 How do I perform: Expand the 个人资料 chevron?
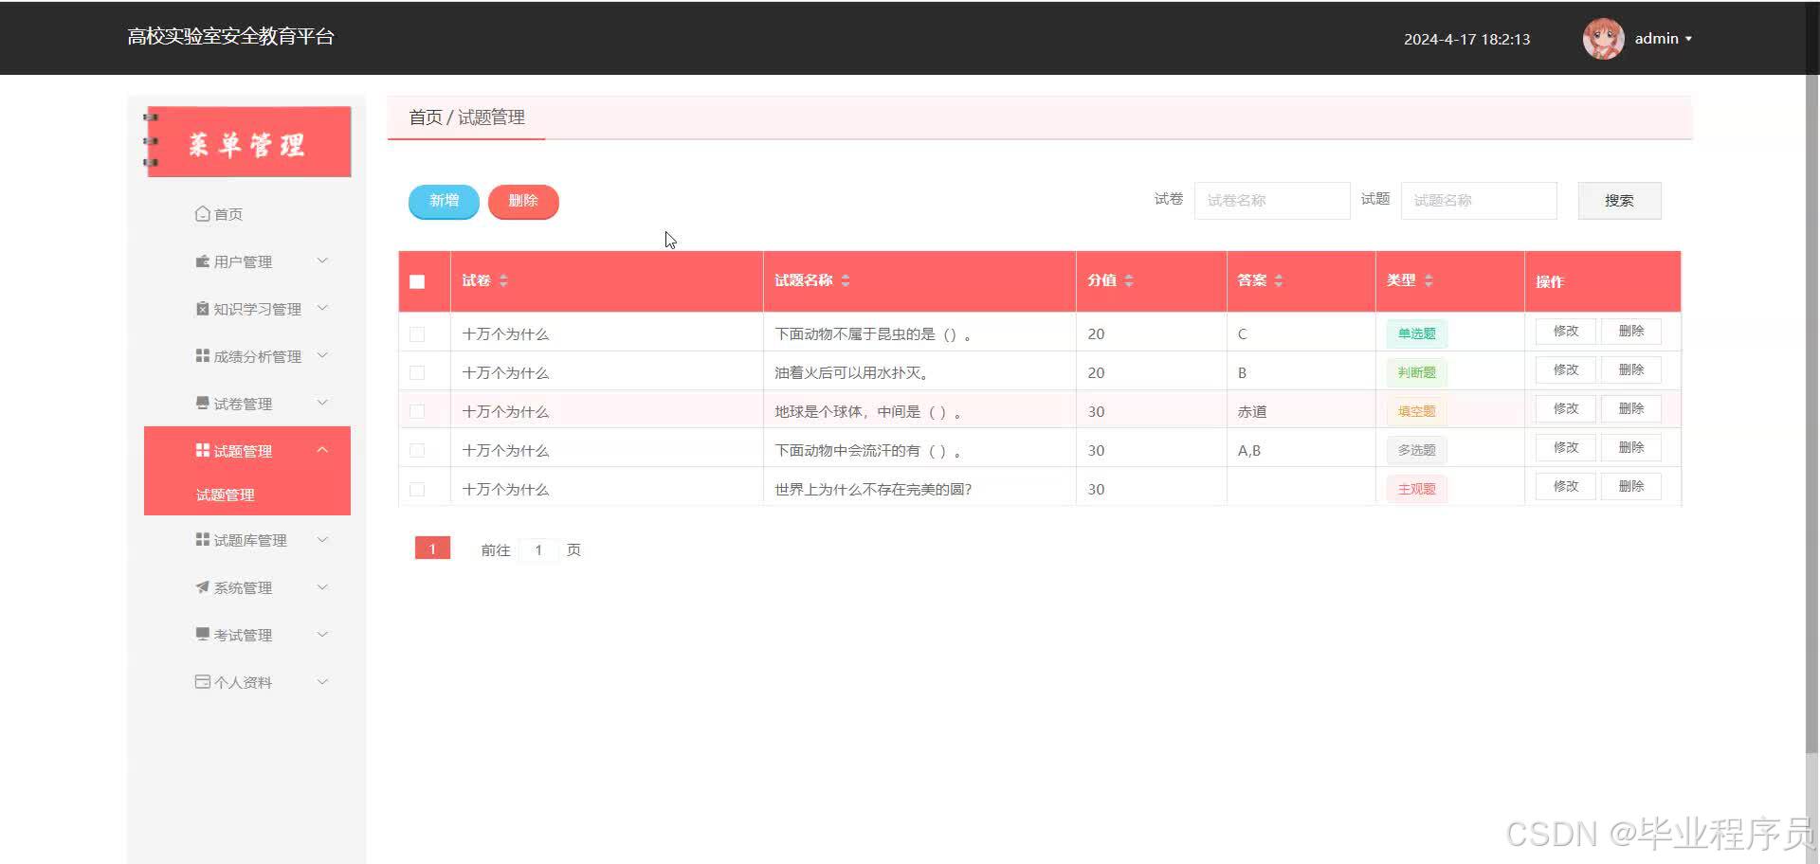(322, 682)
